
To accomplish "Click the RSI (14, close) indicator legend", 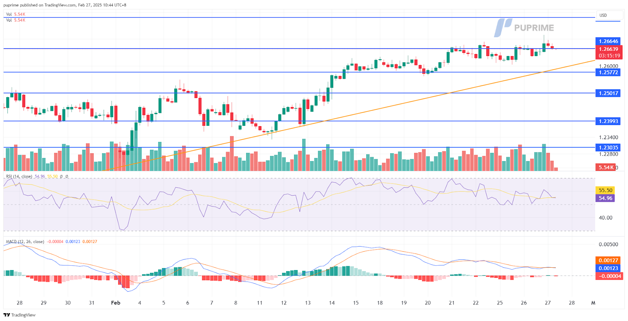I will (19, 176).
